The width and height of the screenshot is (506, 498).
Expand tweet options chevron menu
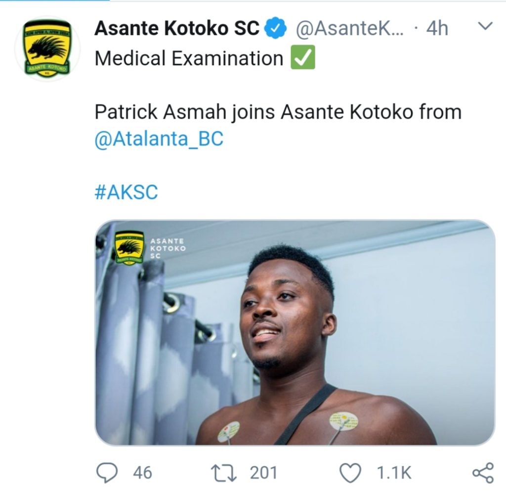[x=487, y=26]
